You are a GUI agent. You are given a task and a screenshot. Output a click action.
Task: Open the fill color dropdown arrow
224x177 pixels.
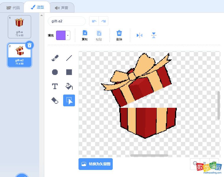68,35
